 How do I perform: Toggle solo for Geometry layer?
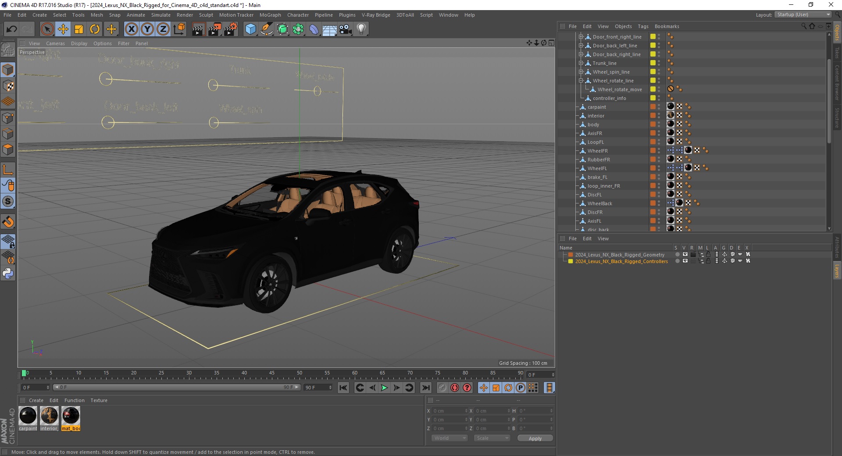click(x=677, y=254)
